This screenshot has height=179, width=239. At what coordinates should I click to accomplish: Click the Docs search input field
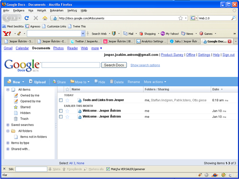point(71,65)
